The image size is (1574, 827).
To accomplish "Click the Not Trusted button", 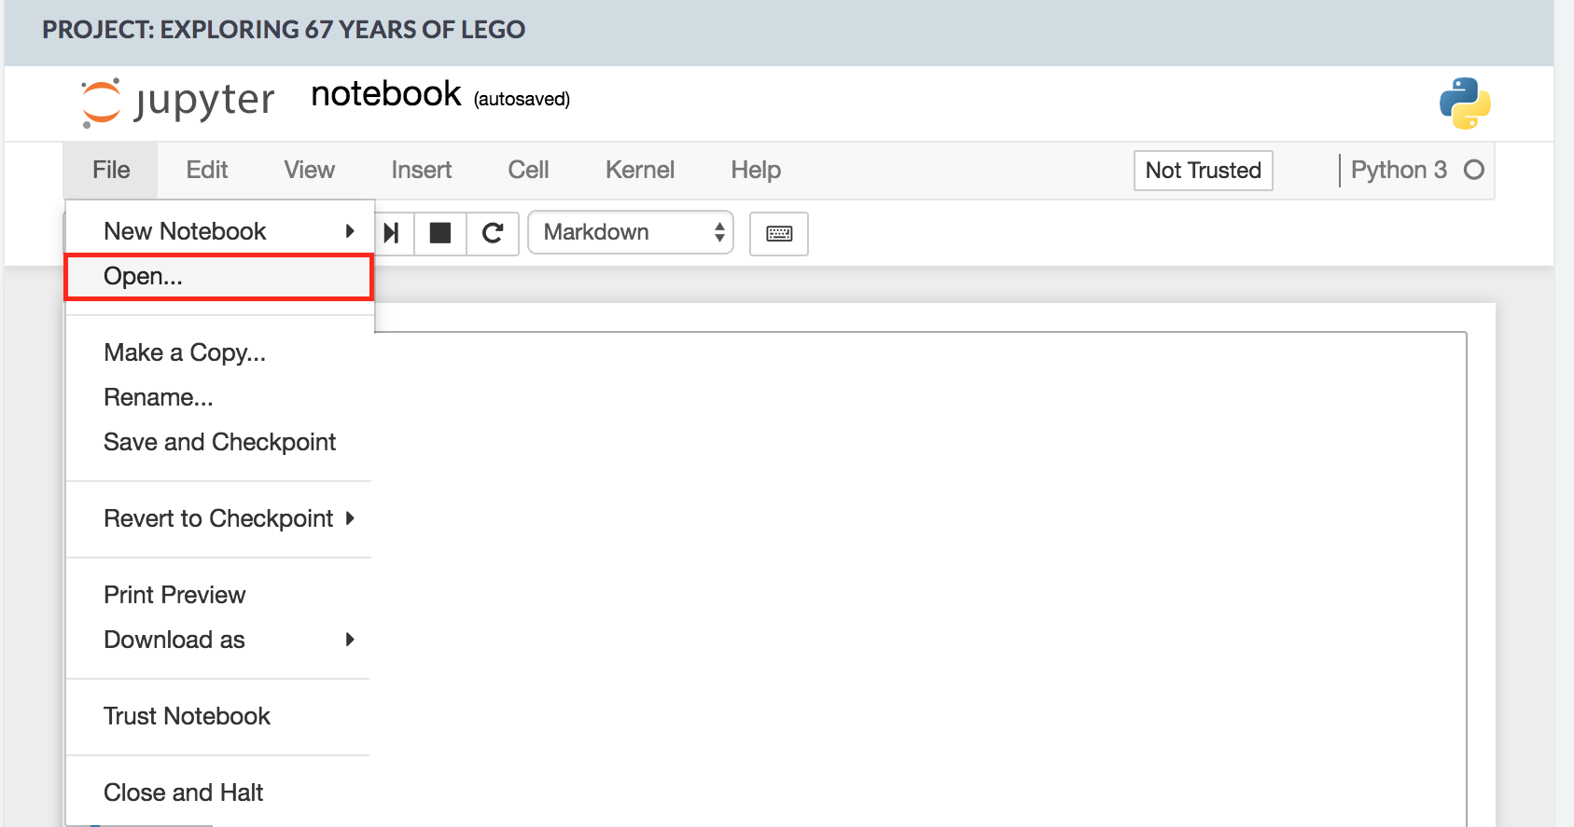I will click(x=1203, y=171).
